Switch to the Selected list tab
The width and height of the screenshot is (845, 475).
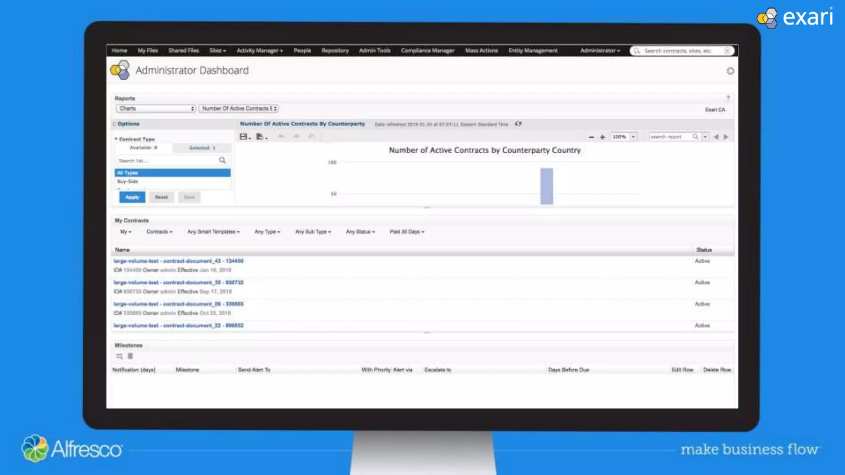(202, 148)
